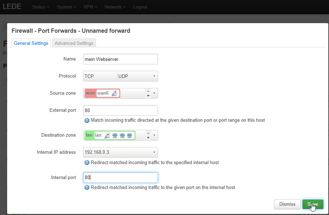Open the Source zone dropdown arrow
Screen dimensions: 329x215
click(x=154, y=93)
